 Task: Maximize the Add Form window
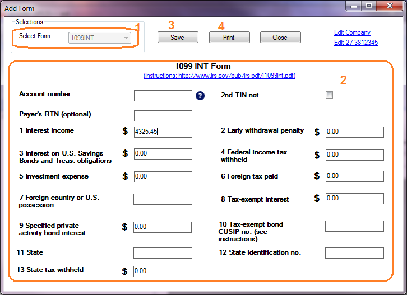click(369, 7)
